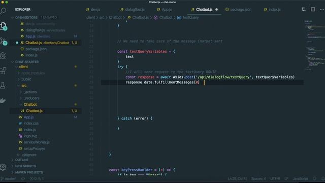The image size is (325, 183).
Task: Place cursor on the catch (error) line
Action: click(x=135, y=118)
